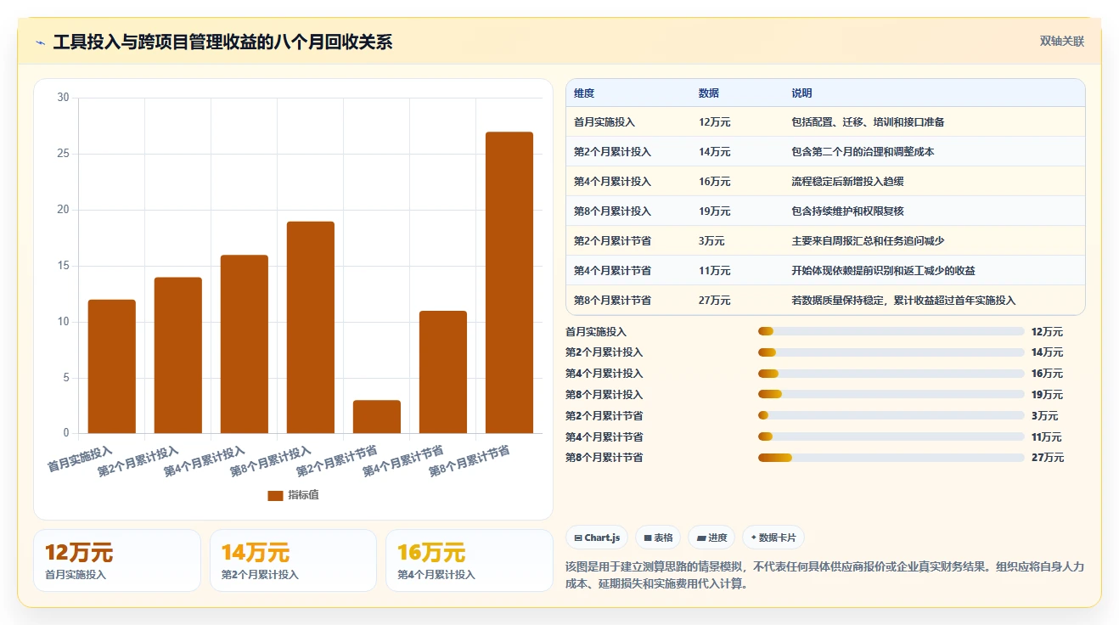Click the disclaimer paragraph starting 该图是用于建立测算思路
This screenshot has width=1119, height=625.
pyautogui.click(x=824, y=575)
